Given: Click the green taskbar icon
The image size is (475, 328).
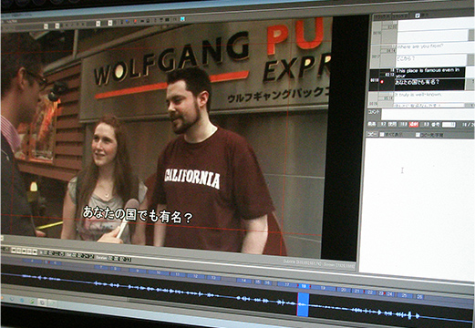Looking at the screenshot, I should tap(32, 302).
